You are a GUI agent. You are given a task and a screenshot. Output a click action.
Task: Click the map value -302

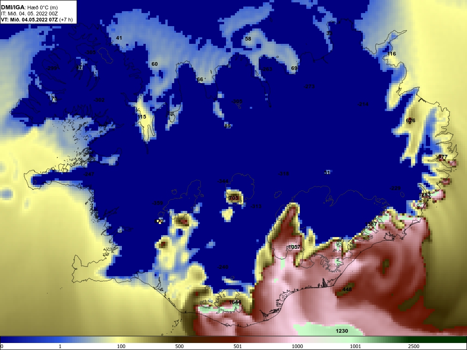pos(99,100)
